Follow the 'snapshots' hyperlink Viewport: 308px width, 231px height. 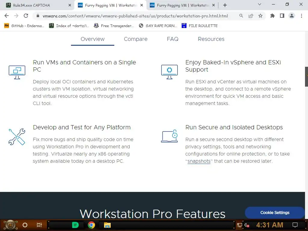pyautogui.click(x=199, y=161)
